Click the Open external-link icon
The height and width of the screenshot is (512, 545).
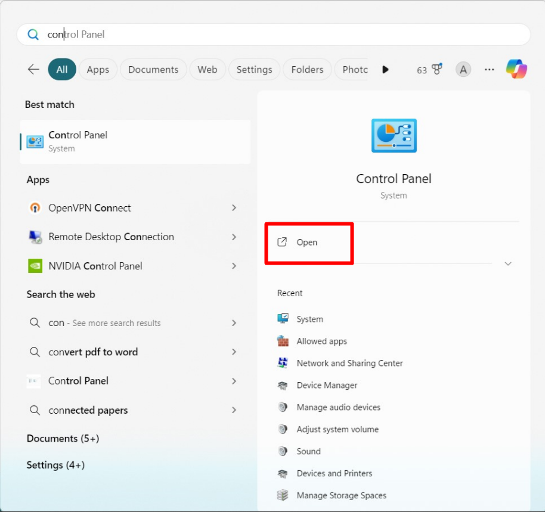pyautogui.click(x=282, y=242)
